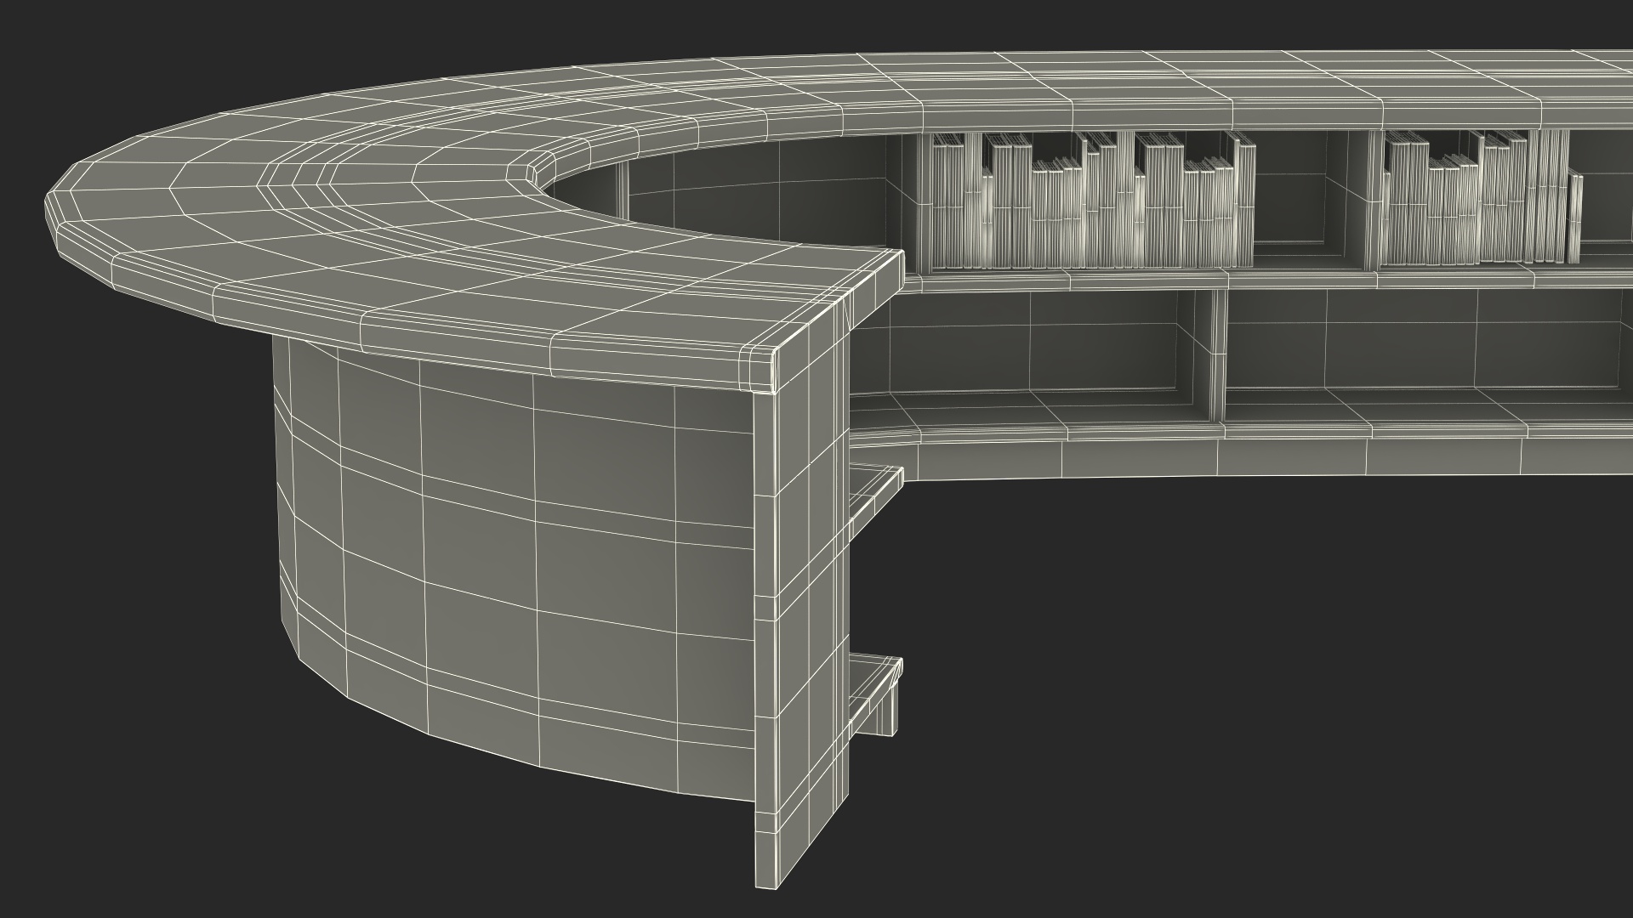Image resolution: width=1633 pixels, height=918 pixels.
Task: Select the single leaning book at the far right
Action: (x=1575, y=217)
